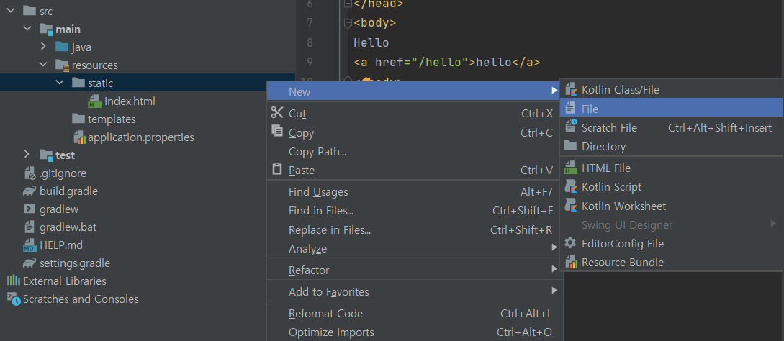Select Directory in the New submenu
Image resolution: width=784 pixels, height=341 pixels.
click(671, 146)
